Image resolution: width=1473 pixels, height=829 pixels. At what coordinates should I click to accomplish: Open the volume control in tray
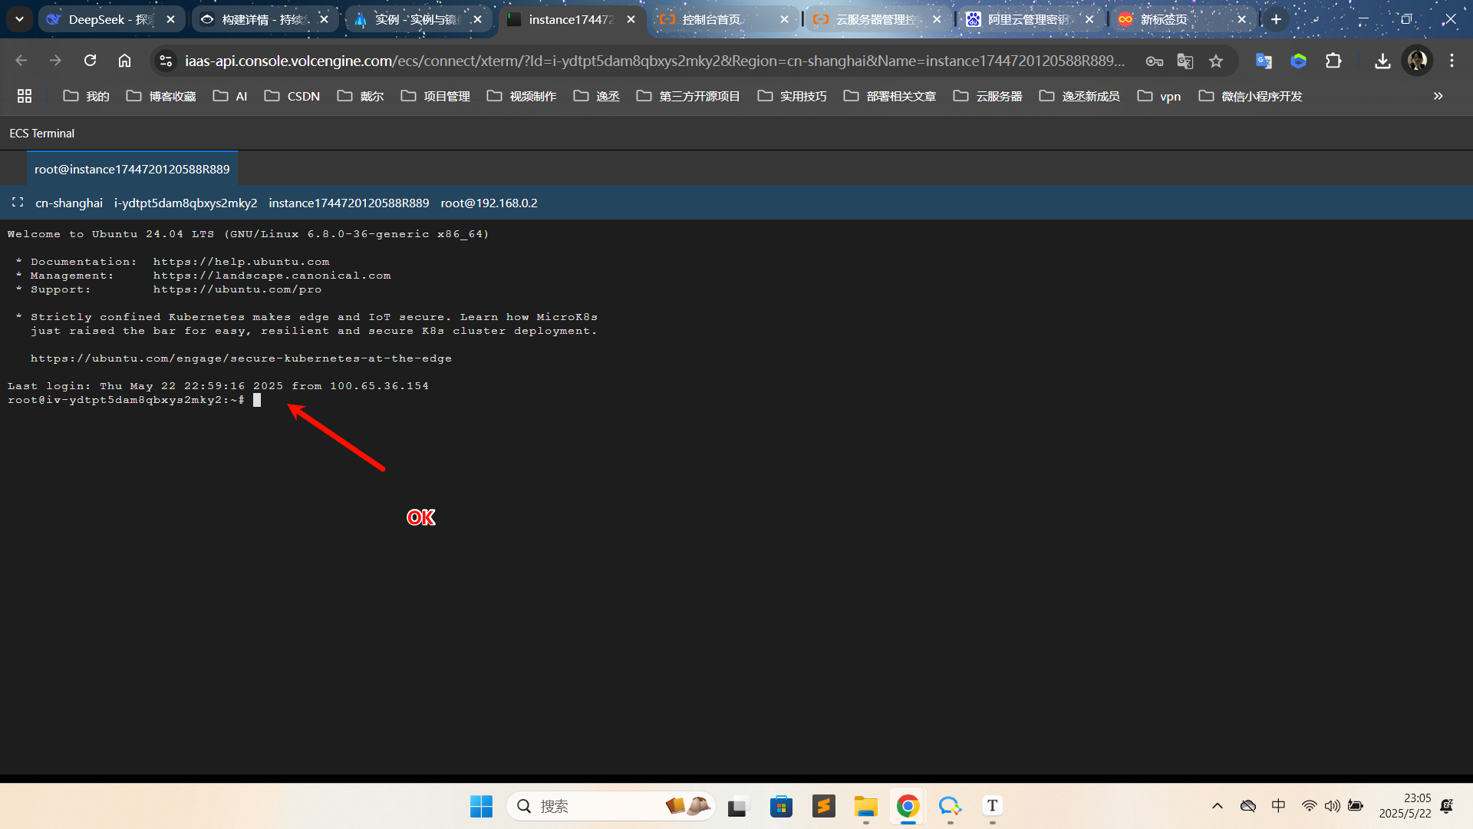coord(1332,806)
